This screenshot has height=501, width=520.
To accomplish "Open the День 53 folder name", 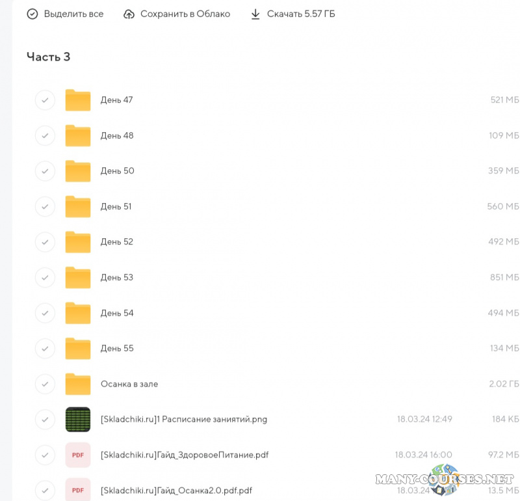I will coord(117,278).
